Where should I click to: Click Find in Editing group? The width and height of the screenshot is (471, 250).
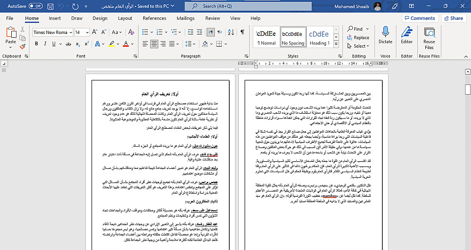tap(355, 29)
